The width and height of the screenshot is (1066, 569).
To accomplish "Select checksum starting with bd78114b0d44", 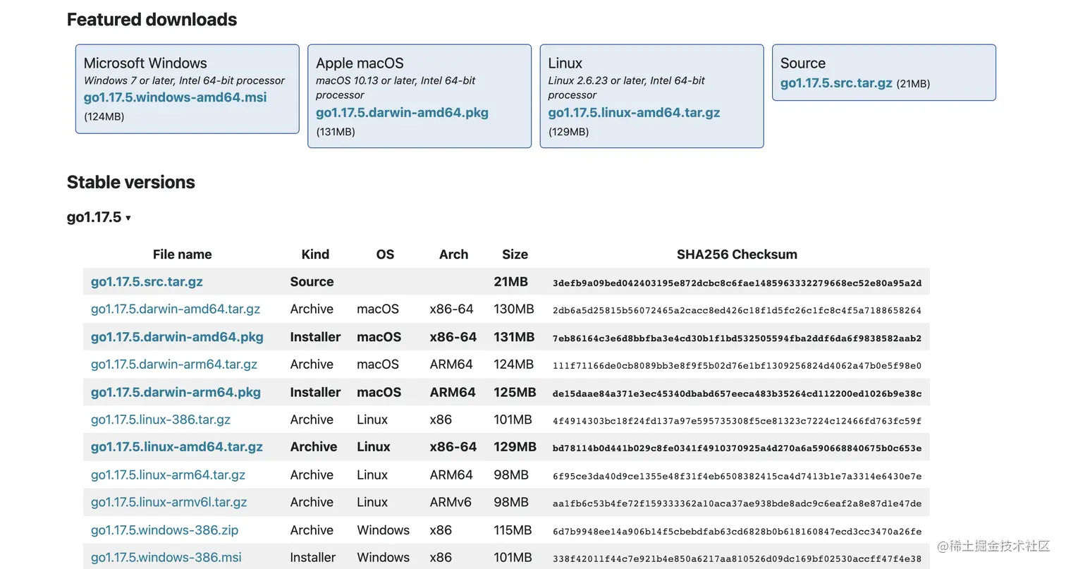I will pyautogui.click(x=737, y=448).
